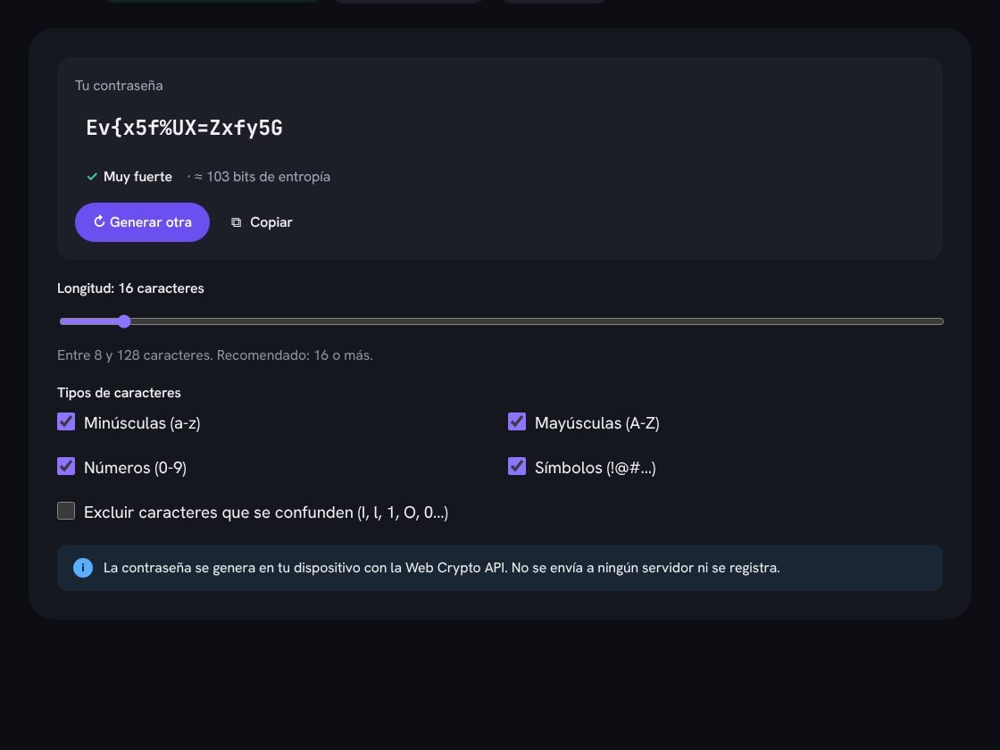Uncheck the Mayúsculas (A-Z) checkbox

tap(517, 421)
